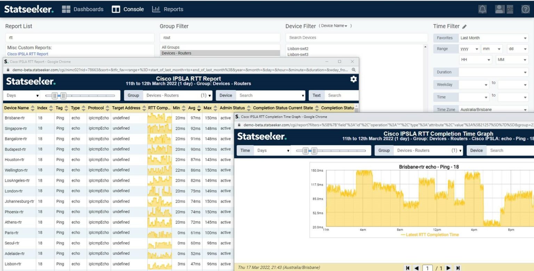Open the Cisco IPSLA RTT Report link in Report List

pyautogui.click(x=28, y=54)
